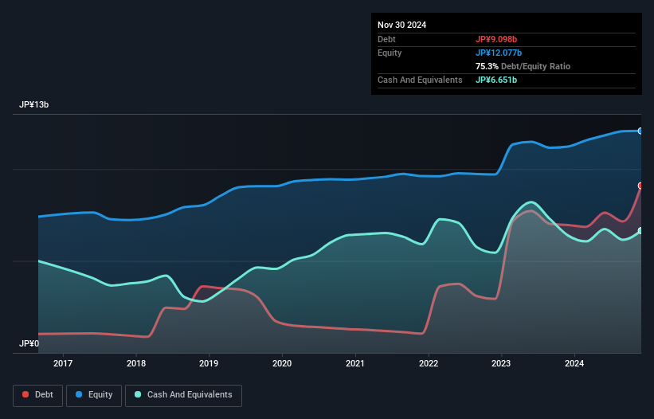Click the JP¥12.077b equity value
This screenshot has width=654, height=419.
pyautogui.click(x=499, y=53)
